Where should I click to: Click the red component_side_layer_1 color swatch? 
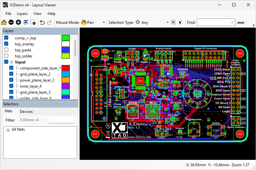[65, 68]
